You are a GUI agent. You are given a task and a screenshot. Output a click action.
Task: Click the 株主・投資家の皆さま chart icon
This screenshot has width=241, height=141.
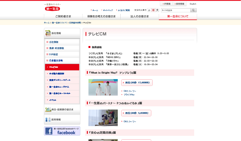click(x=48, y=110)
